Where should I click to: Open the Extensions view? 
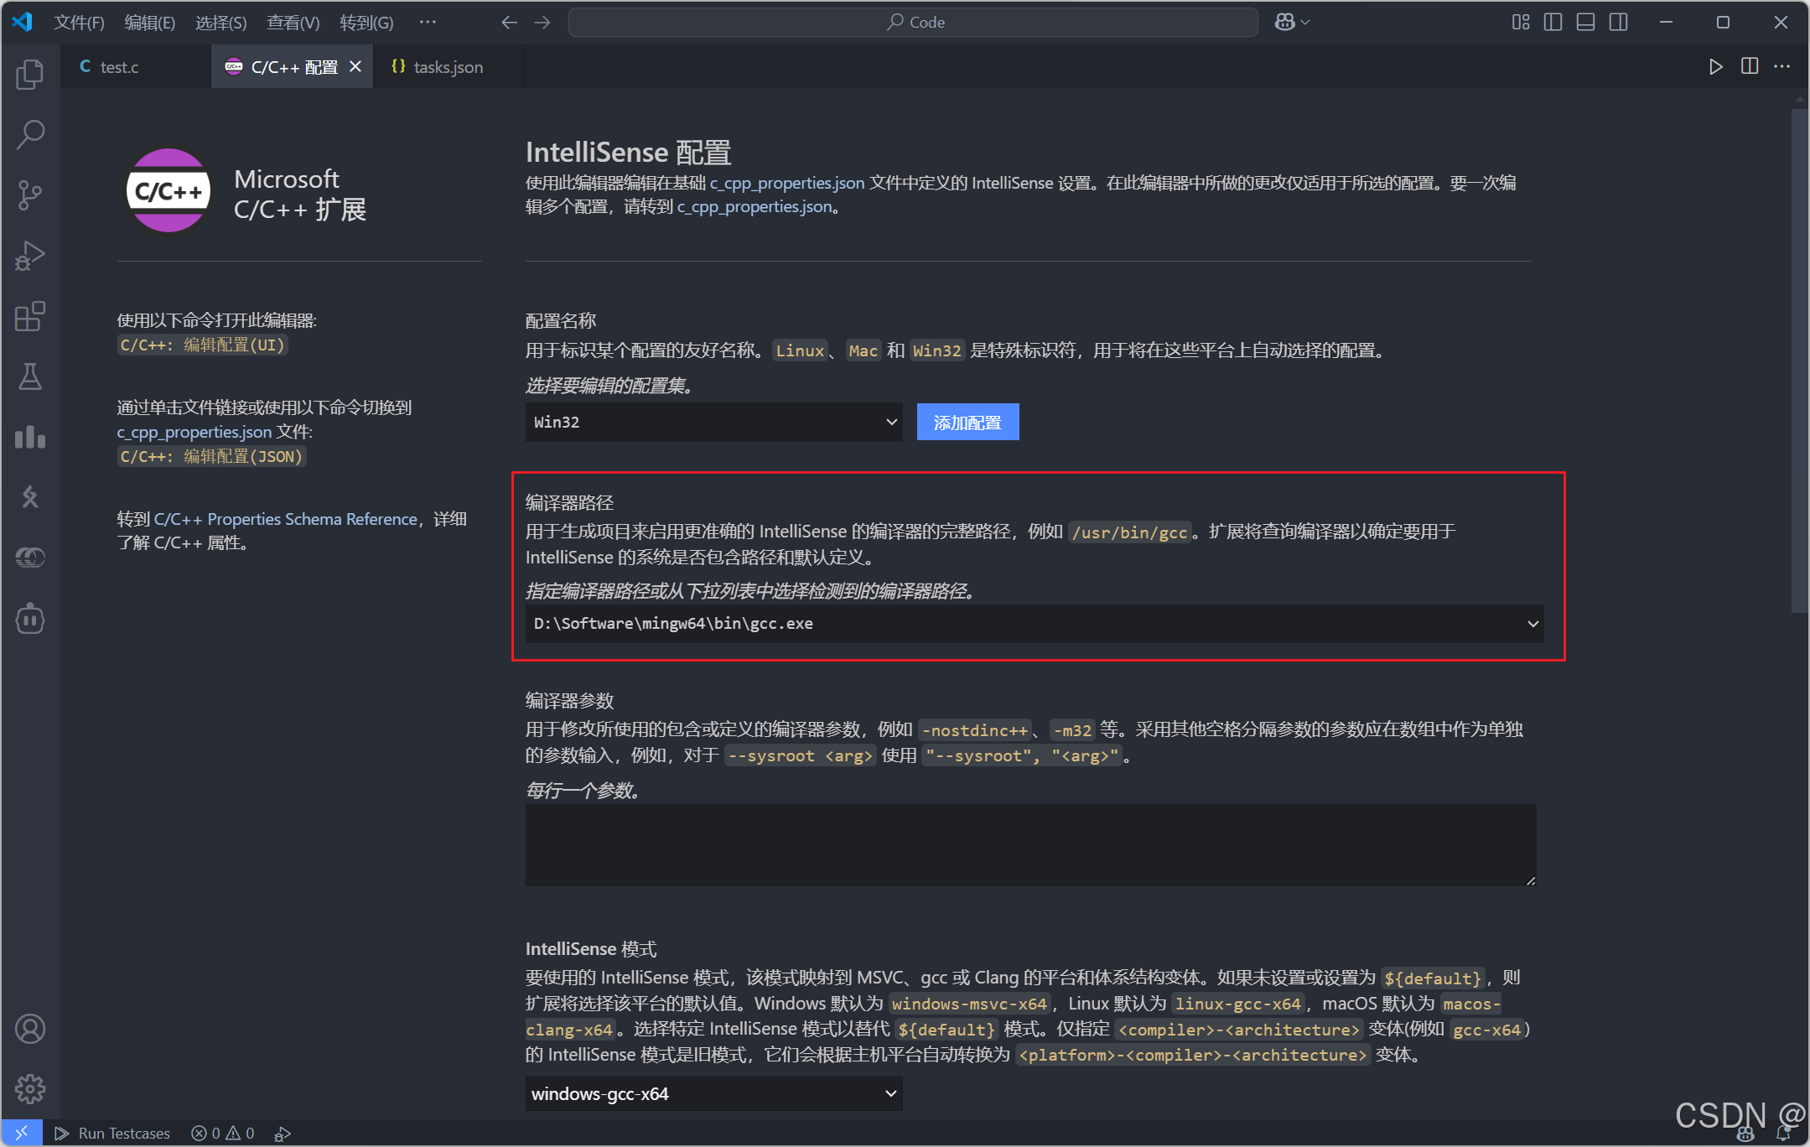click(30, 317)
